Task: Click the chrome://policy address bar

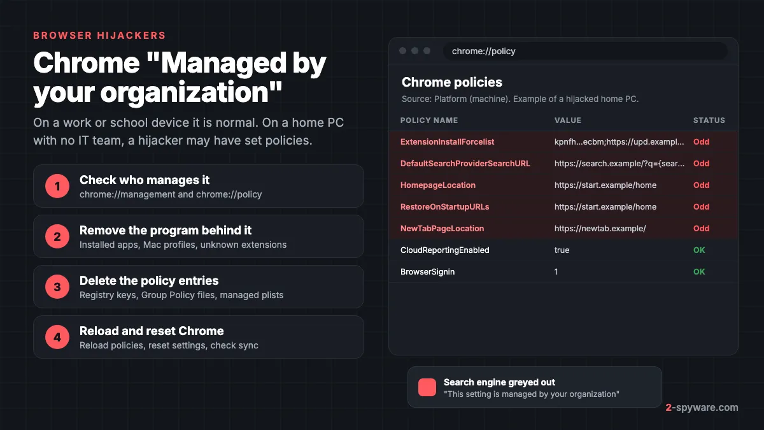Action: click(585, 51)
